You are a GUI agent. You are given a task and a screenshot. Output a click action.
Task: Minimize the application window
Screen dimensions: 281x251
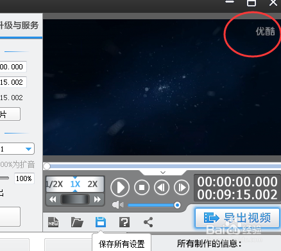point(230,2)
